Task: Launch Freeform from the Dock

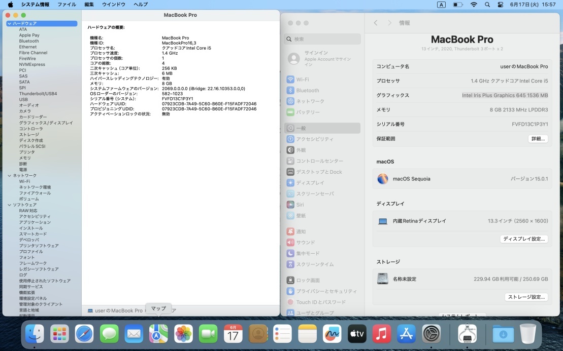Action: coord(332,334)
